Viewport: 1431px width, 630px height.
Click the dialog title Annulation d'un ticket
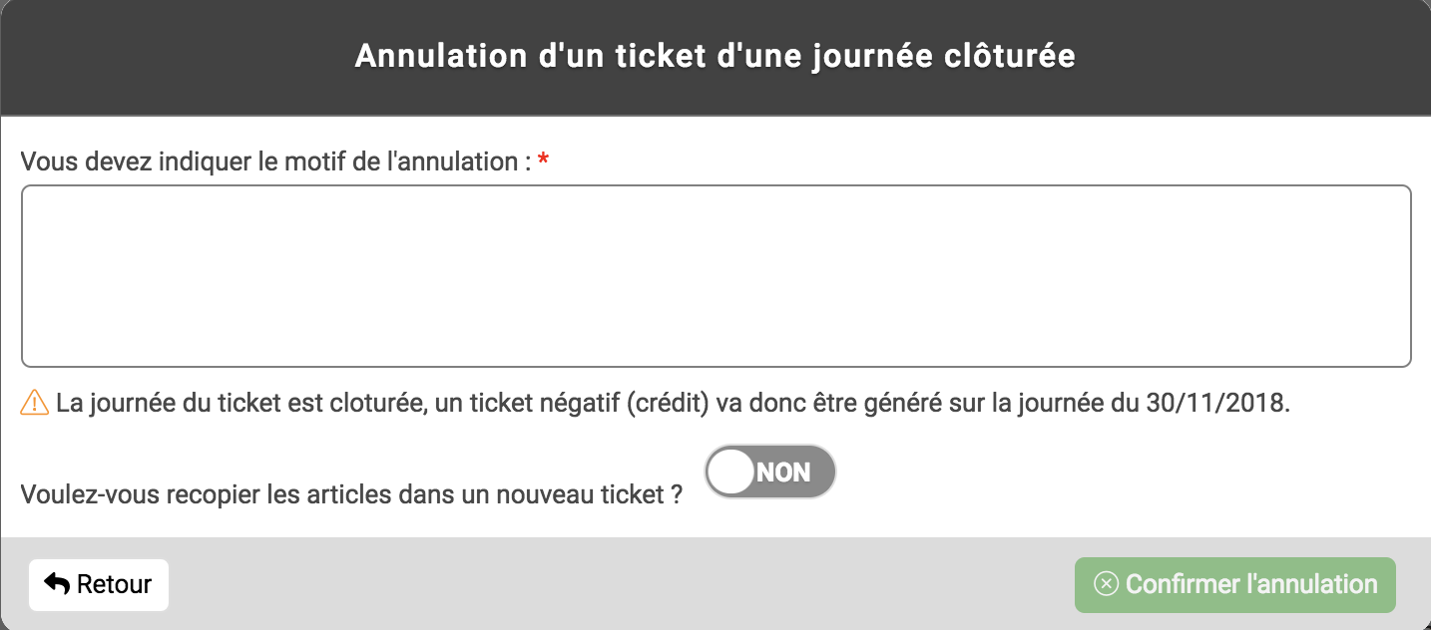tap(715, 56)
